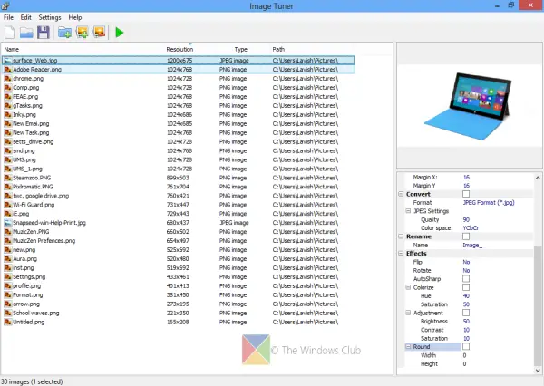
Task: Save using the floppy disk icon
Action: tap(44, 33)
